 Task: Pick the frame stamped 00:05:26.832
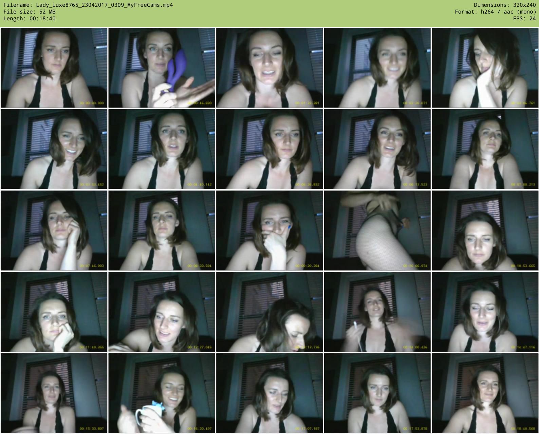[x=269, y=149]
